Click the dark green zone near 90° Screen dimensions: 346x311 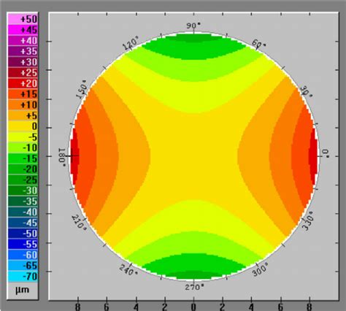tap(193, 38)
